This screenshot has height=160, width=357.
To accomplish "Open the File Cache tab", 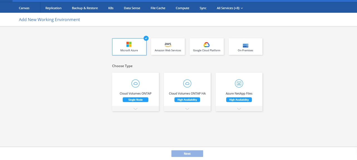I will (158, 8).
